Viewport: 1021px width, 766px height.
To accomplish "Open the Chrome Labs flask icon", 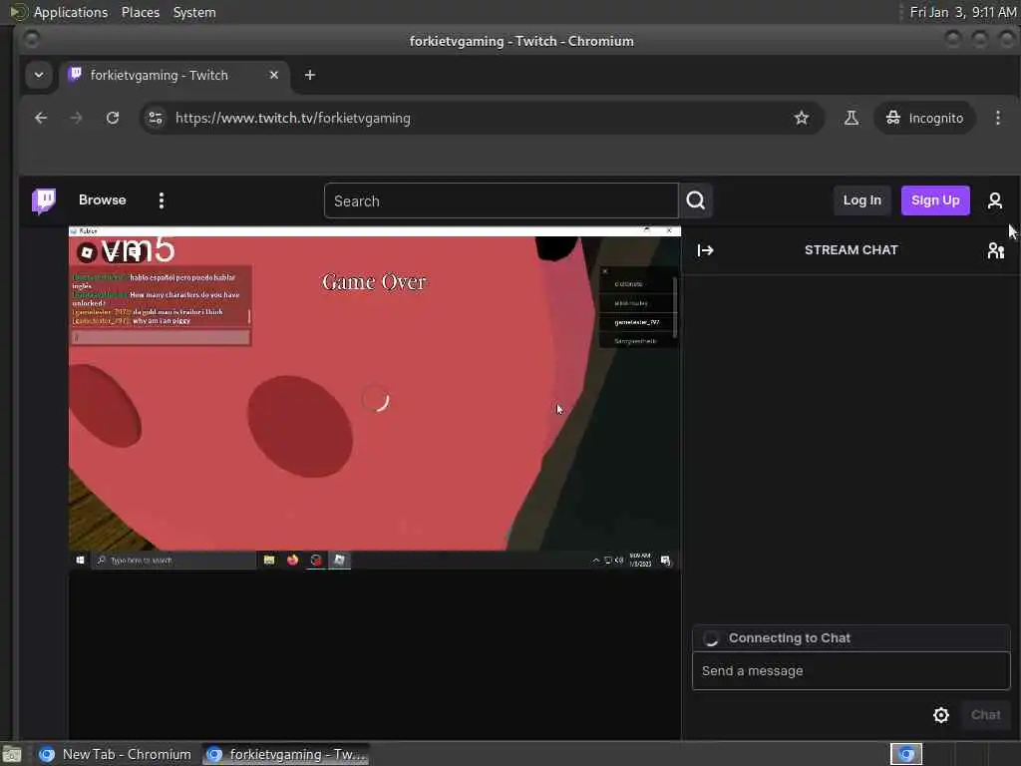I will point(851,118).
